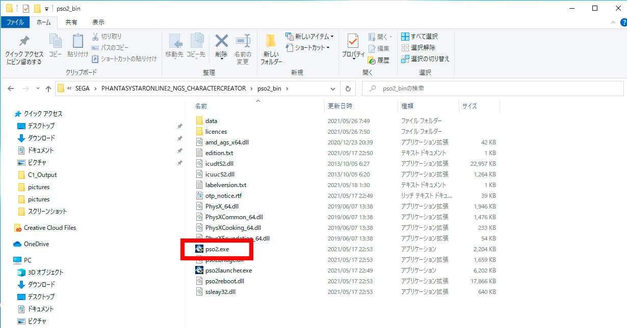Image resolution: width=627 pixels, height=328 pixels.
Task: Select the PhysXCommon_64.dll file
Action: click(234, 217)
